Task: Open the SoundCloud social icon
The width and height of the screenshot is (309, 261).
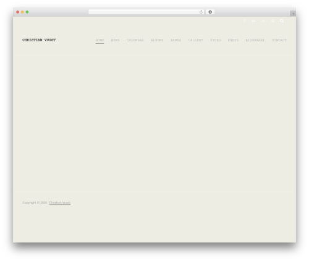Action: [263, 21]
